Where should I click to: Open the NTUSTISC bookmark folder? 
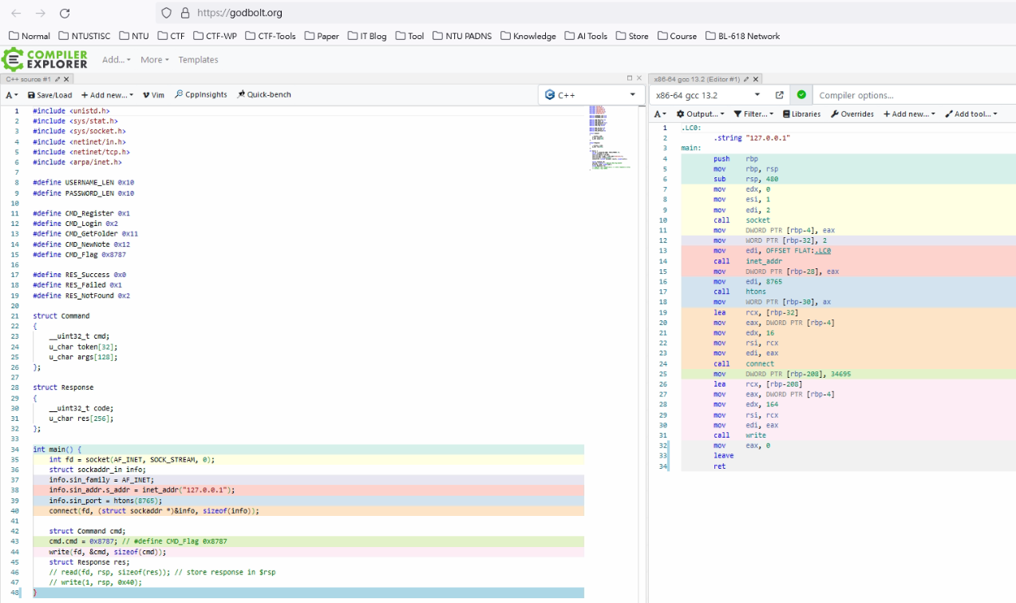click(84, 36)
